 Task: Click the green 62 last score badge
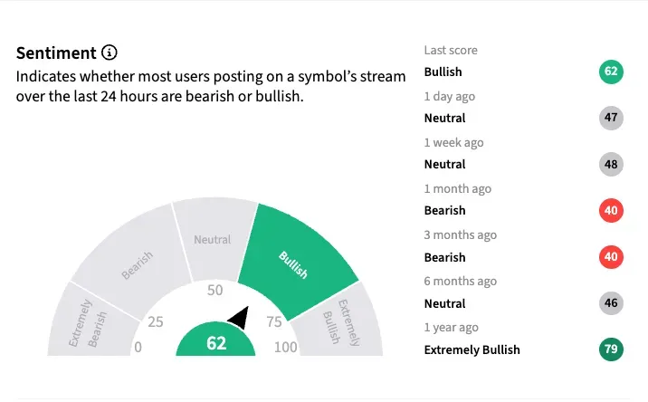(611, 72)
